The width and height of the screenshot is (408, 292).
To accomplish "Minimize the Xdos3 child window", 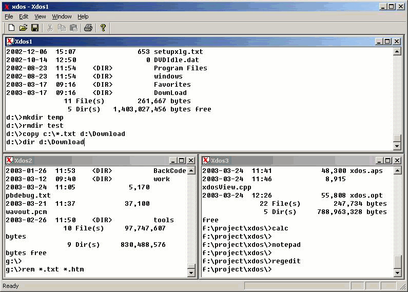I will pos(379,161).
